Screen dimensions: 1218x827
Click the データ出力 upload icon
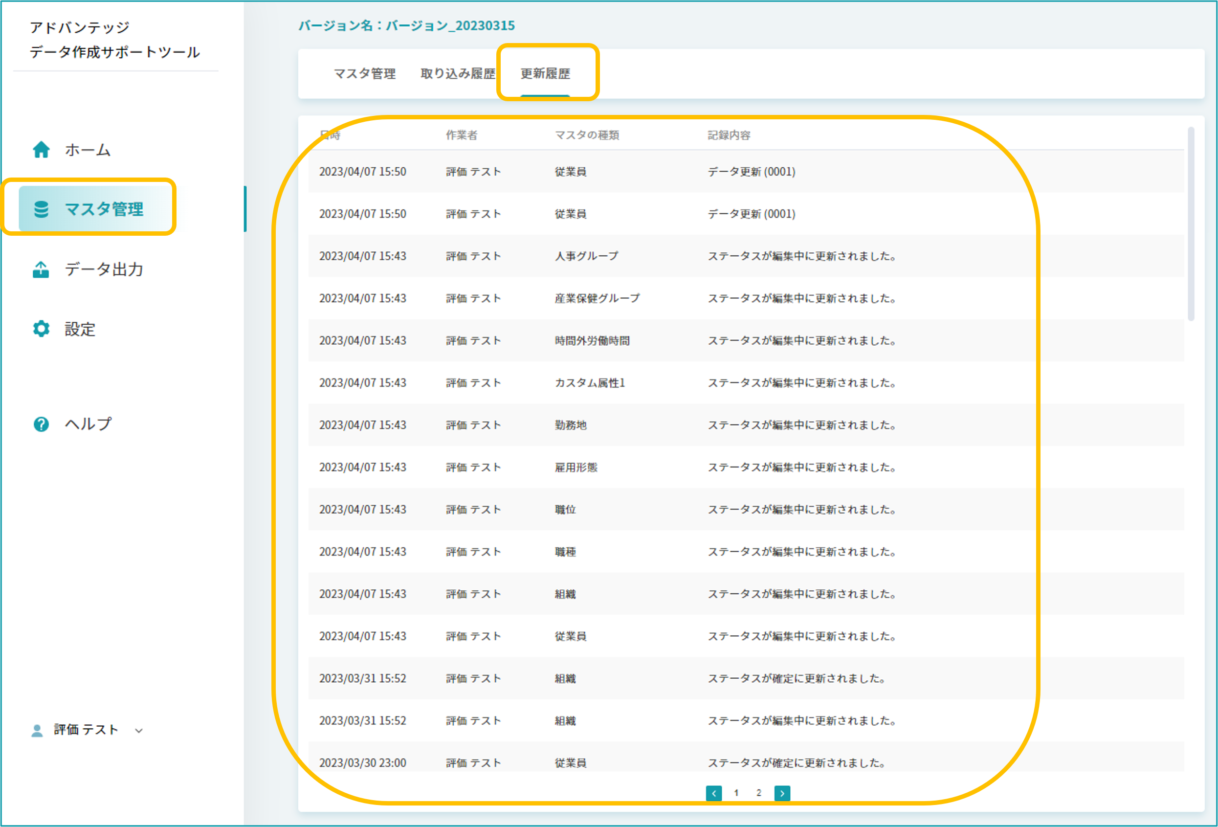tap(41, 269)
